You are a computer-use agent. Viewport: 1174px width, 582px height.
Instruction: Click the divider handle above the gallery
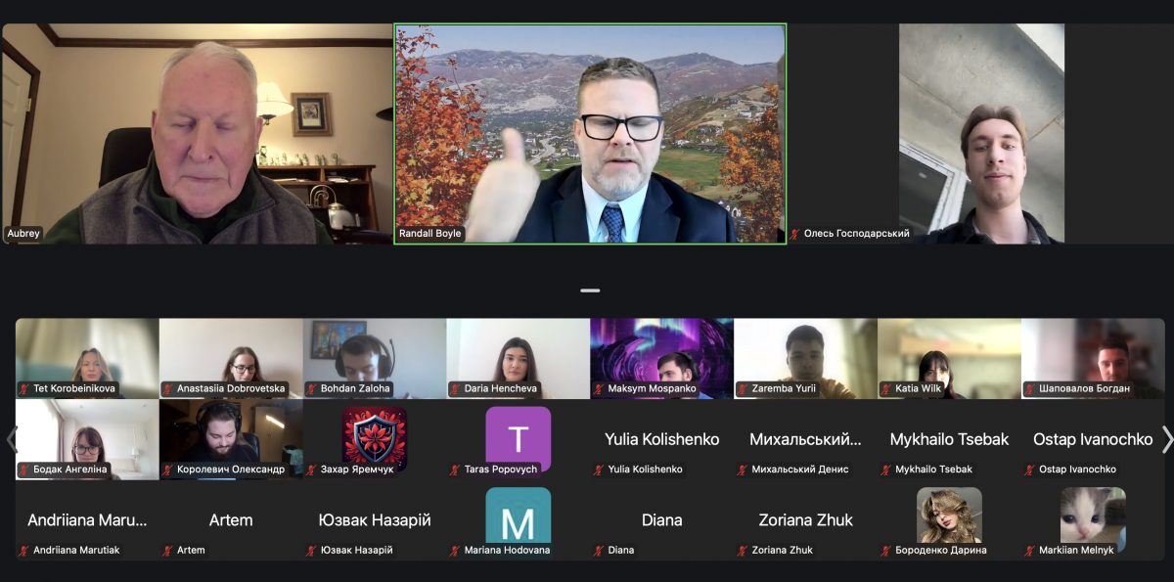click(590, 291)
